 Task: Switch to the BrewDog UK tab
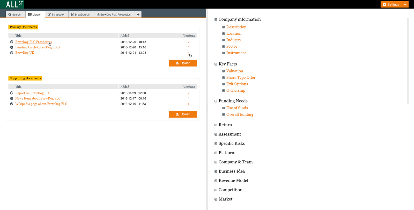[x=81, y=15]
